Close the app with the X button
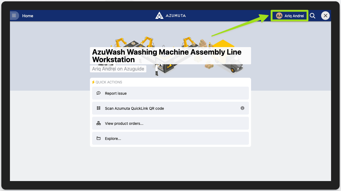The height and width of the screenshot is (191, 341). click(325, 16)
